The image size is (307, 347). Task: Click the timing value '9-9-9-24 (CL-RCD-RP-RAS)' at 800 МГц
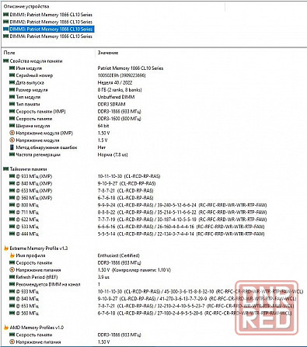coord(125,205)
